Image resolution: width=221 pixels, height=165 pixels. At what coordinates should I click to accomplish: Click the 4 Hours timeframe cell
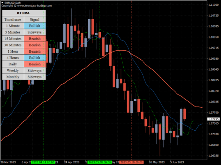(x=13, y=58)
